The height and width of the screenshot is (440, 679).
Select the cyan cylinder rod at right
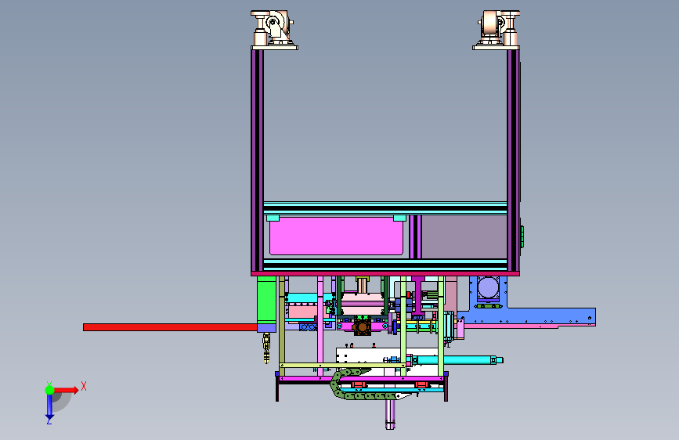458,360
